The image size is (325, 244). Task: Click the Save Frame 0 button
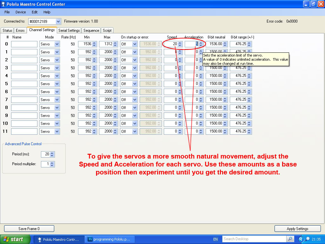[29, 229]
